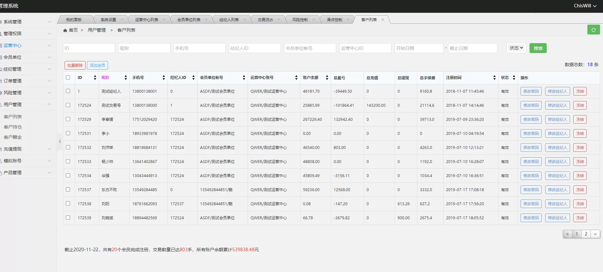Open ChisWill user account menu
The height and width of the screenshot is (272, 603).
(x=585, y=6)
